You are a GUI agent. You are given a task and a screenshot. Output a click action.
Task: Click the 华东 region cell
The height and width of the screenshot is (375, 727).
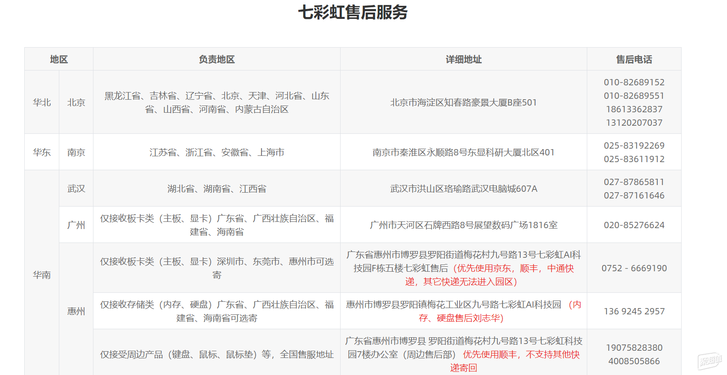point(42,152)
